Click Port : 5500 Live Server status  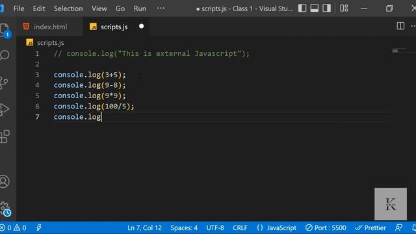tap(326, 227)
